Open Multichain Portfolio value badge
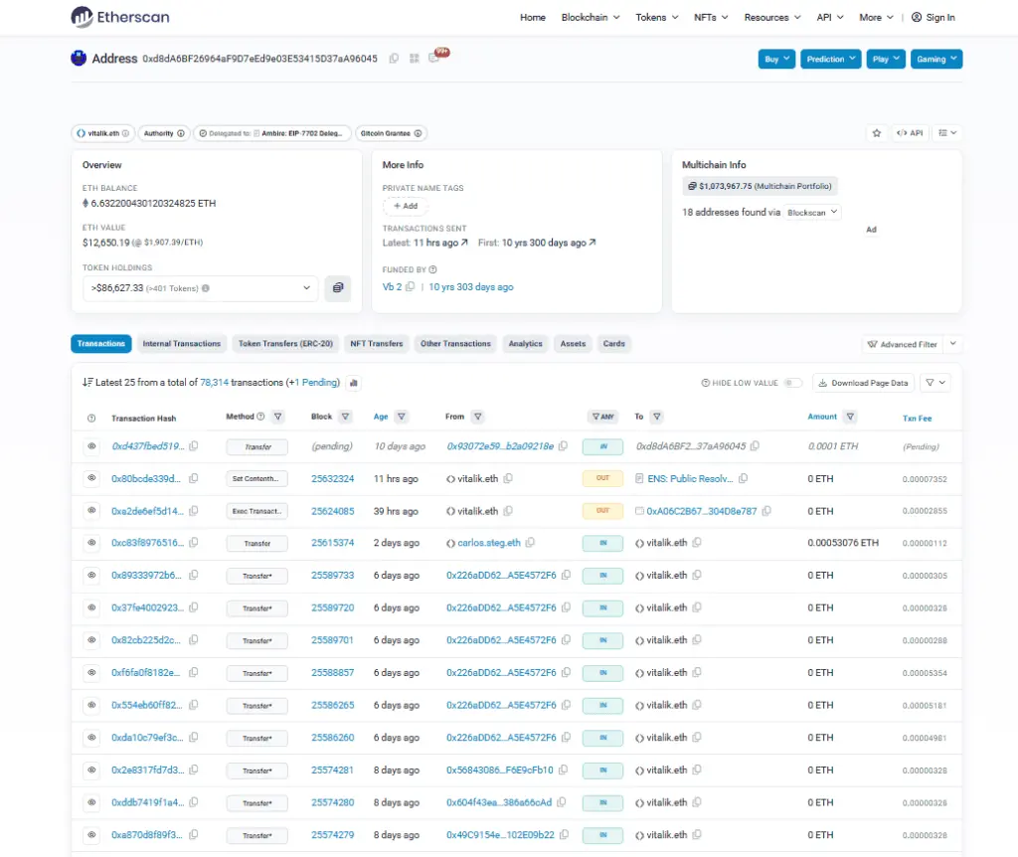Viewport: 1018px width, 857px height. pos(760,186)
